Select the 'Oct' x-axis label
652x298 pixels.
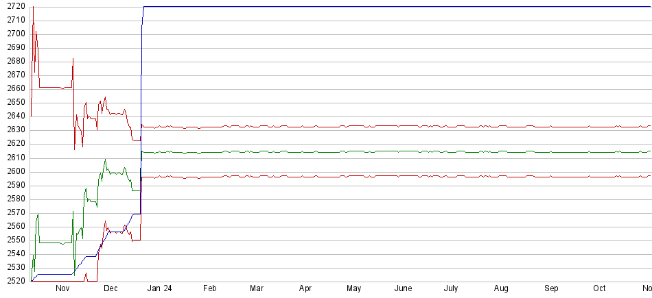599,289
